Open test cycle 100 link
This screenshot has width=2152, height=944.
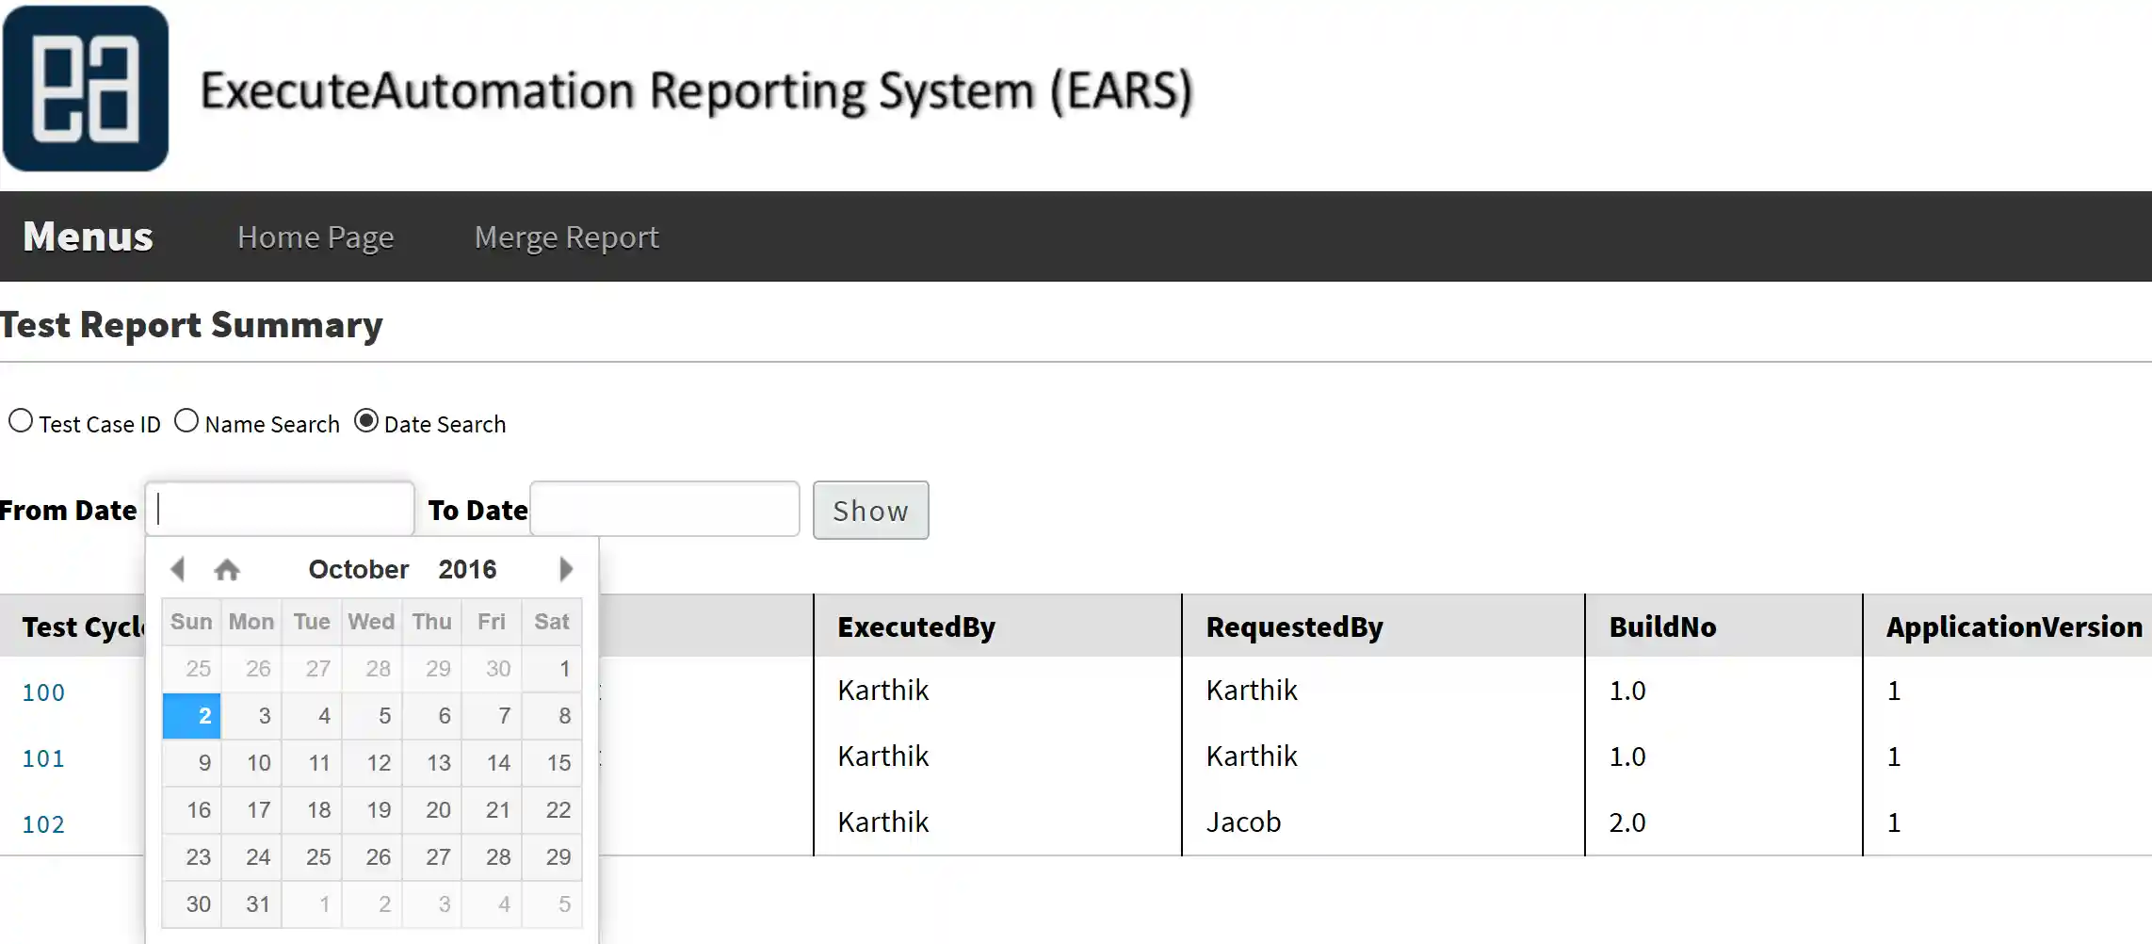(x=43, y=692)
